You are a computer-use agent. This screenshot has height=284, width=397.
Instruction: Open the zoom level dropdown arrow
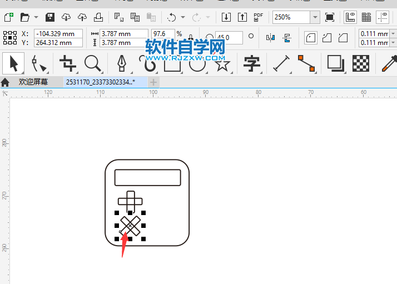[315, 17]
